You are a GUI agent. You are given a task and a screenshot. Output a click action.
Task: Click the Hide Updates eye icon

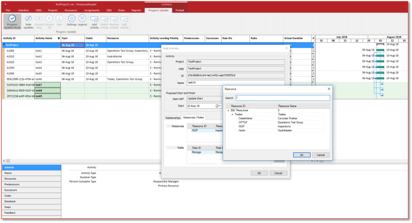tap(28, 19)
